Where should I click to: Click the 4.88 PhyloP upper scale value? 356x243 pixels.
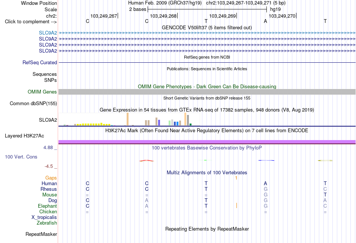[x=48, y=148]
